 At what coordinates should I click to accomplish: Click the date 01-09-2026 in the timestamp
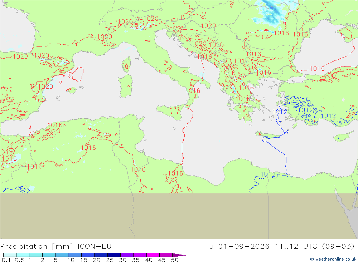point(244,247)
